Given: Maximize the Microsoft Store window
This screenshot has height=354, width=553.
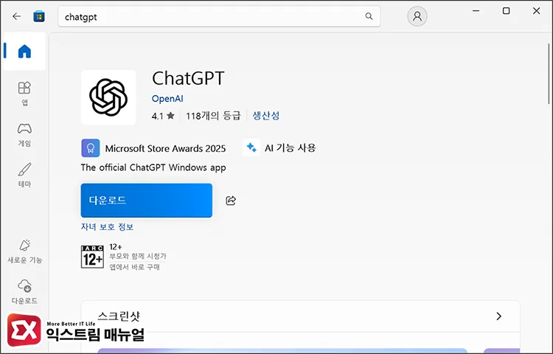Looking at the screenshot, I should click(x=506, y=11).
